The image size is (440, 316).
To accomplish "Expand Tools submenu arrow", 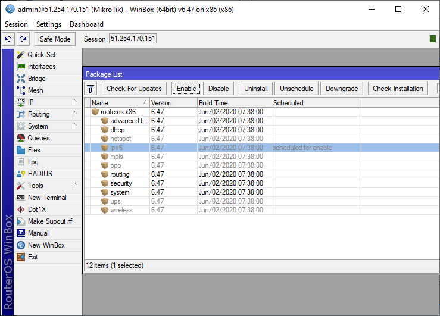I will click(x=75, y=185).
